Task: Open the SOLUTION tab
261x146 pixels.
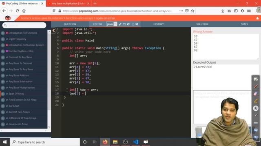Action: (x=202, y=24)
